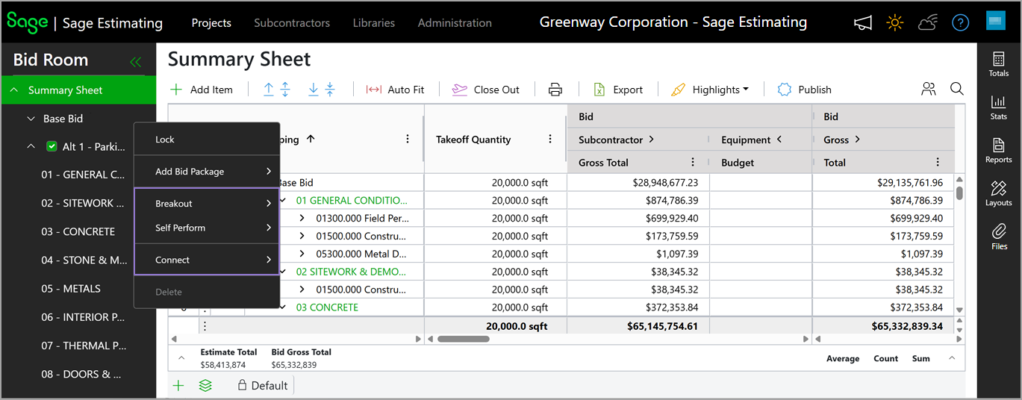Open the Highlights dropdown
This screenshot has height=400, width=1022.
(710, 90)
